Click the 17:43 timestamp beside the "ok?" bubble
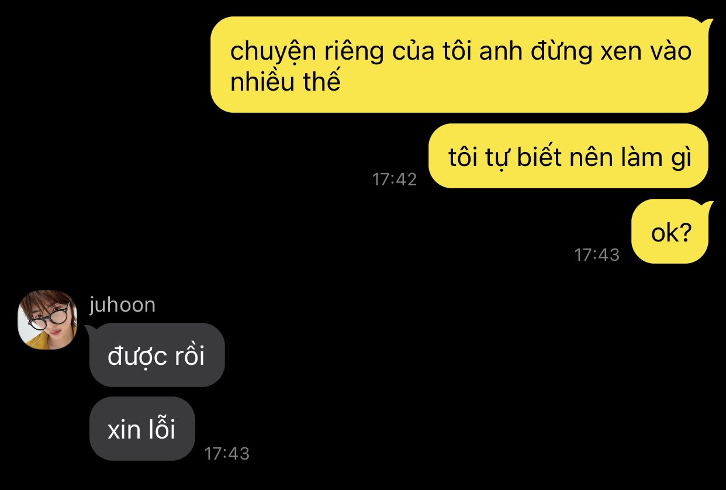 [597, 254]
